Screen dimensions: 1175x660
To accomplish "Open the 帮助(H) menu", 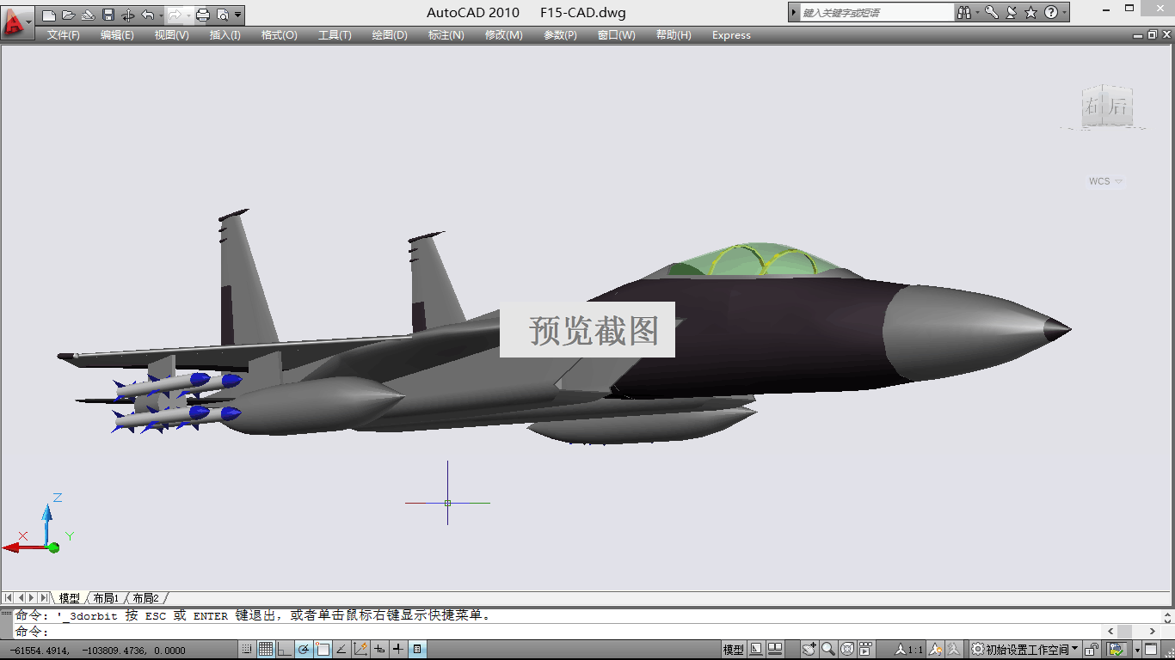I will pyautogui.click(x=674, y=35).
